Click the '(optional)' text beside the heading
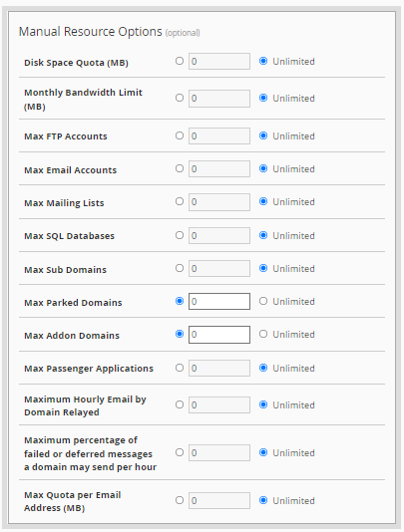This screenshot has height=532, width=404. (183, 33)
